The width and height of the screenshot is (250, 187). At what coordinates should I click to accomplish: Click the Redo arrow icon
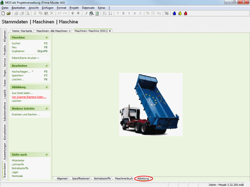pos(65,13)
